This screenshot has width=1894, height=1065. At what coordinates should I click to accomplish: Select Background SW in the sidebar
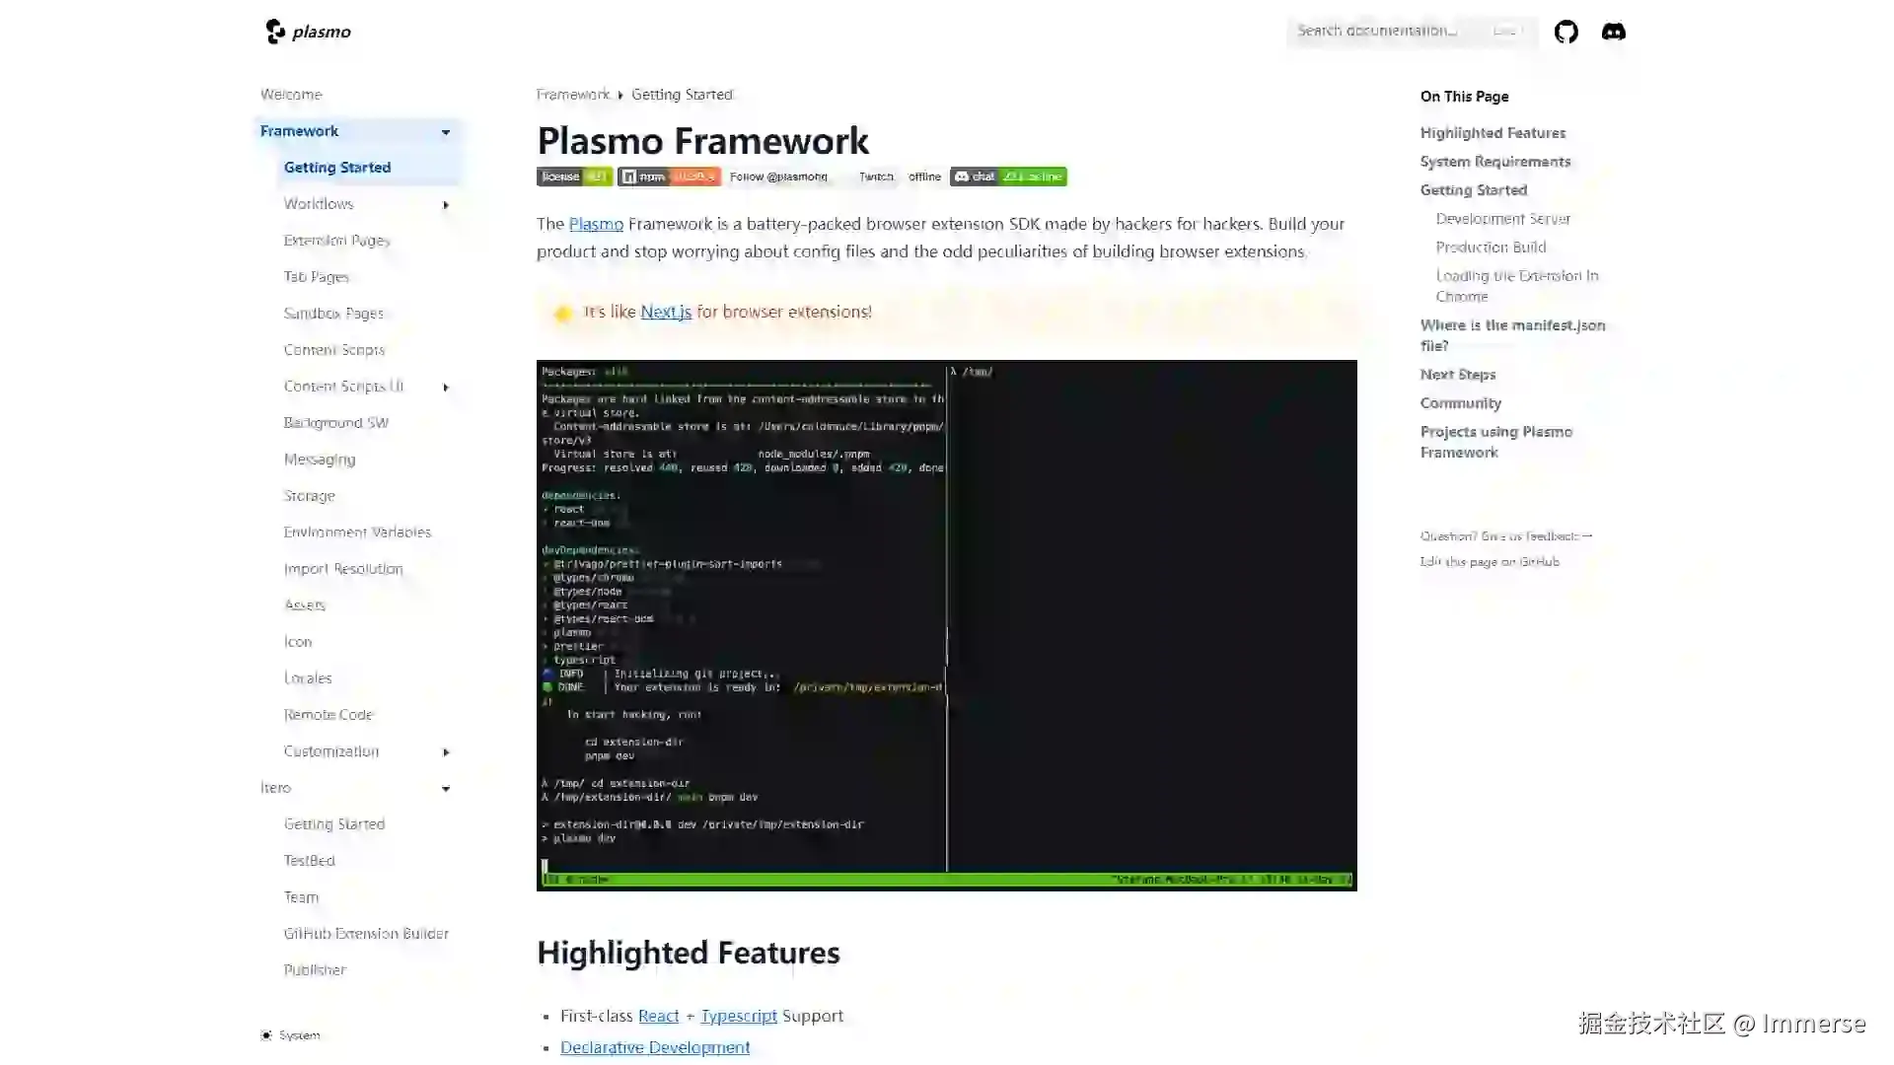tap(336, 422)
